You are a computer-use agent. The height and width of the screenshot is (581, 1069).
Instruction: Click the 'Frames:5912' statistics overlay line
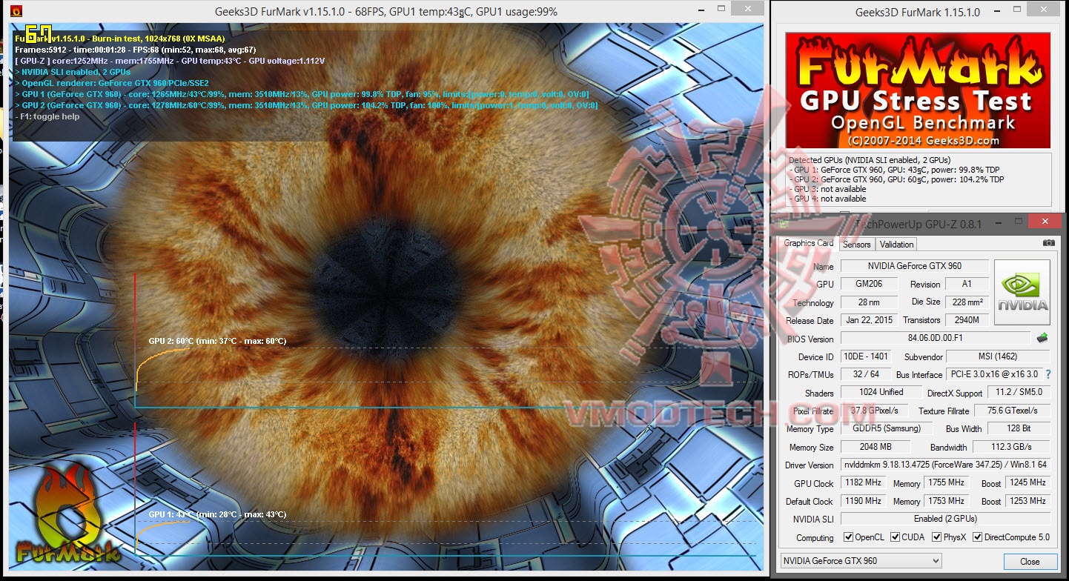tap(136, 50)
